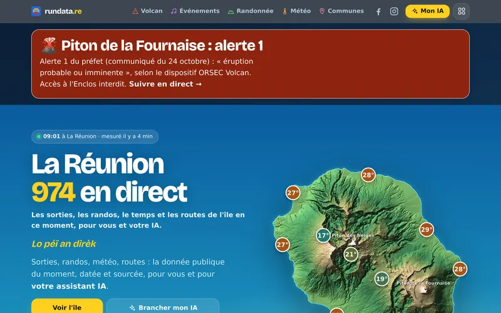Open the Météo menu item

[296, 11]
